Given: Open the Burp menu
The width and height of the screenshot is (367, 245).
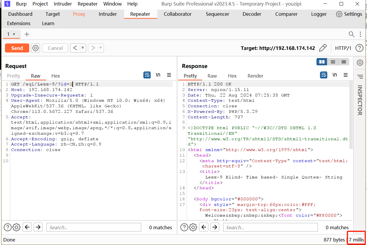Looking at the screenshot, I should click(21, 4).
